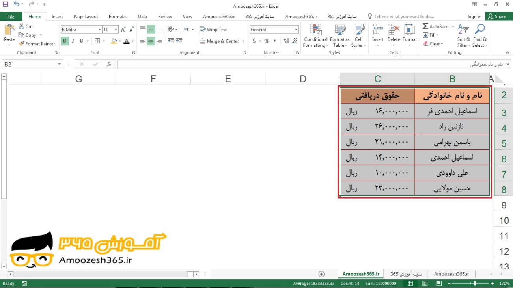Click the Sign in link
This screenshot has height=288, width=513.
click(x=474, y=17)
